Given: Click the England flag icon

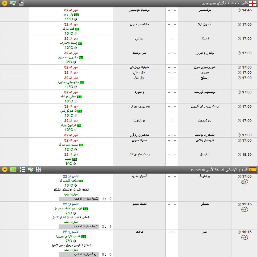Looking at the screenshot, I should click(252, 3).
